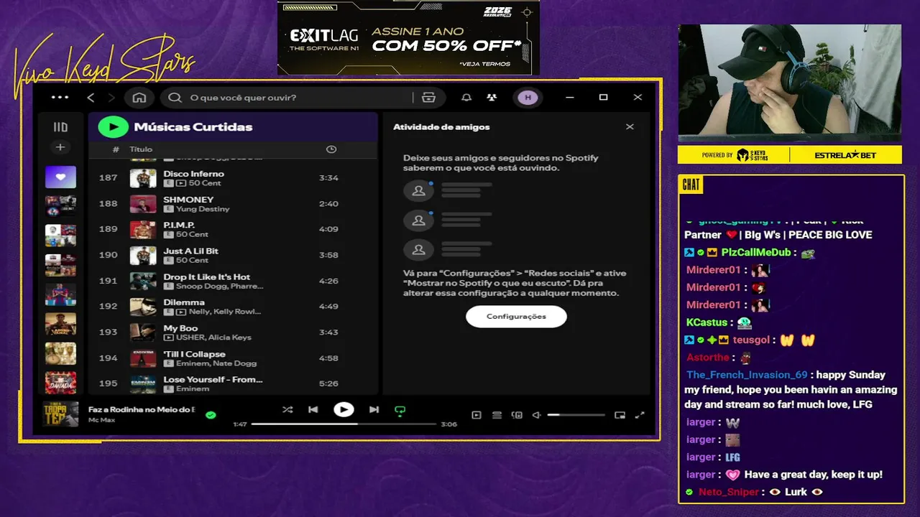Click the green liked checkmark icon
920x517 pixels.
tap(211, 415)
